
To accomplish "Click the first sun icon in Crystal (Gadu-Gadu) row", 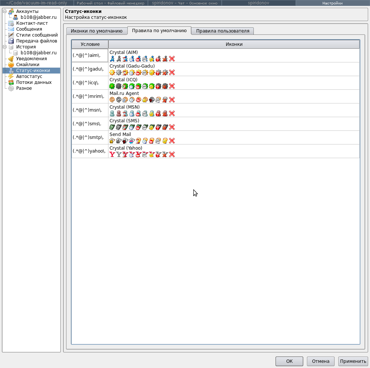I will (112, 72).
